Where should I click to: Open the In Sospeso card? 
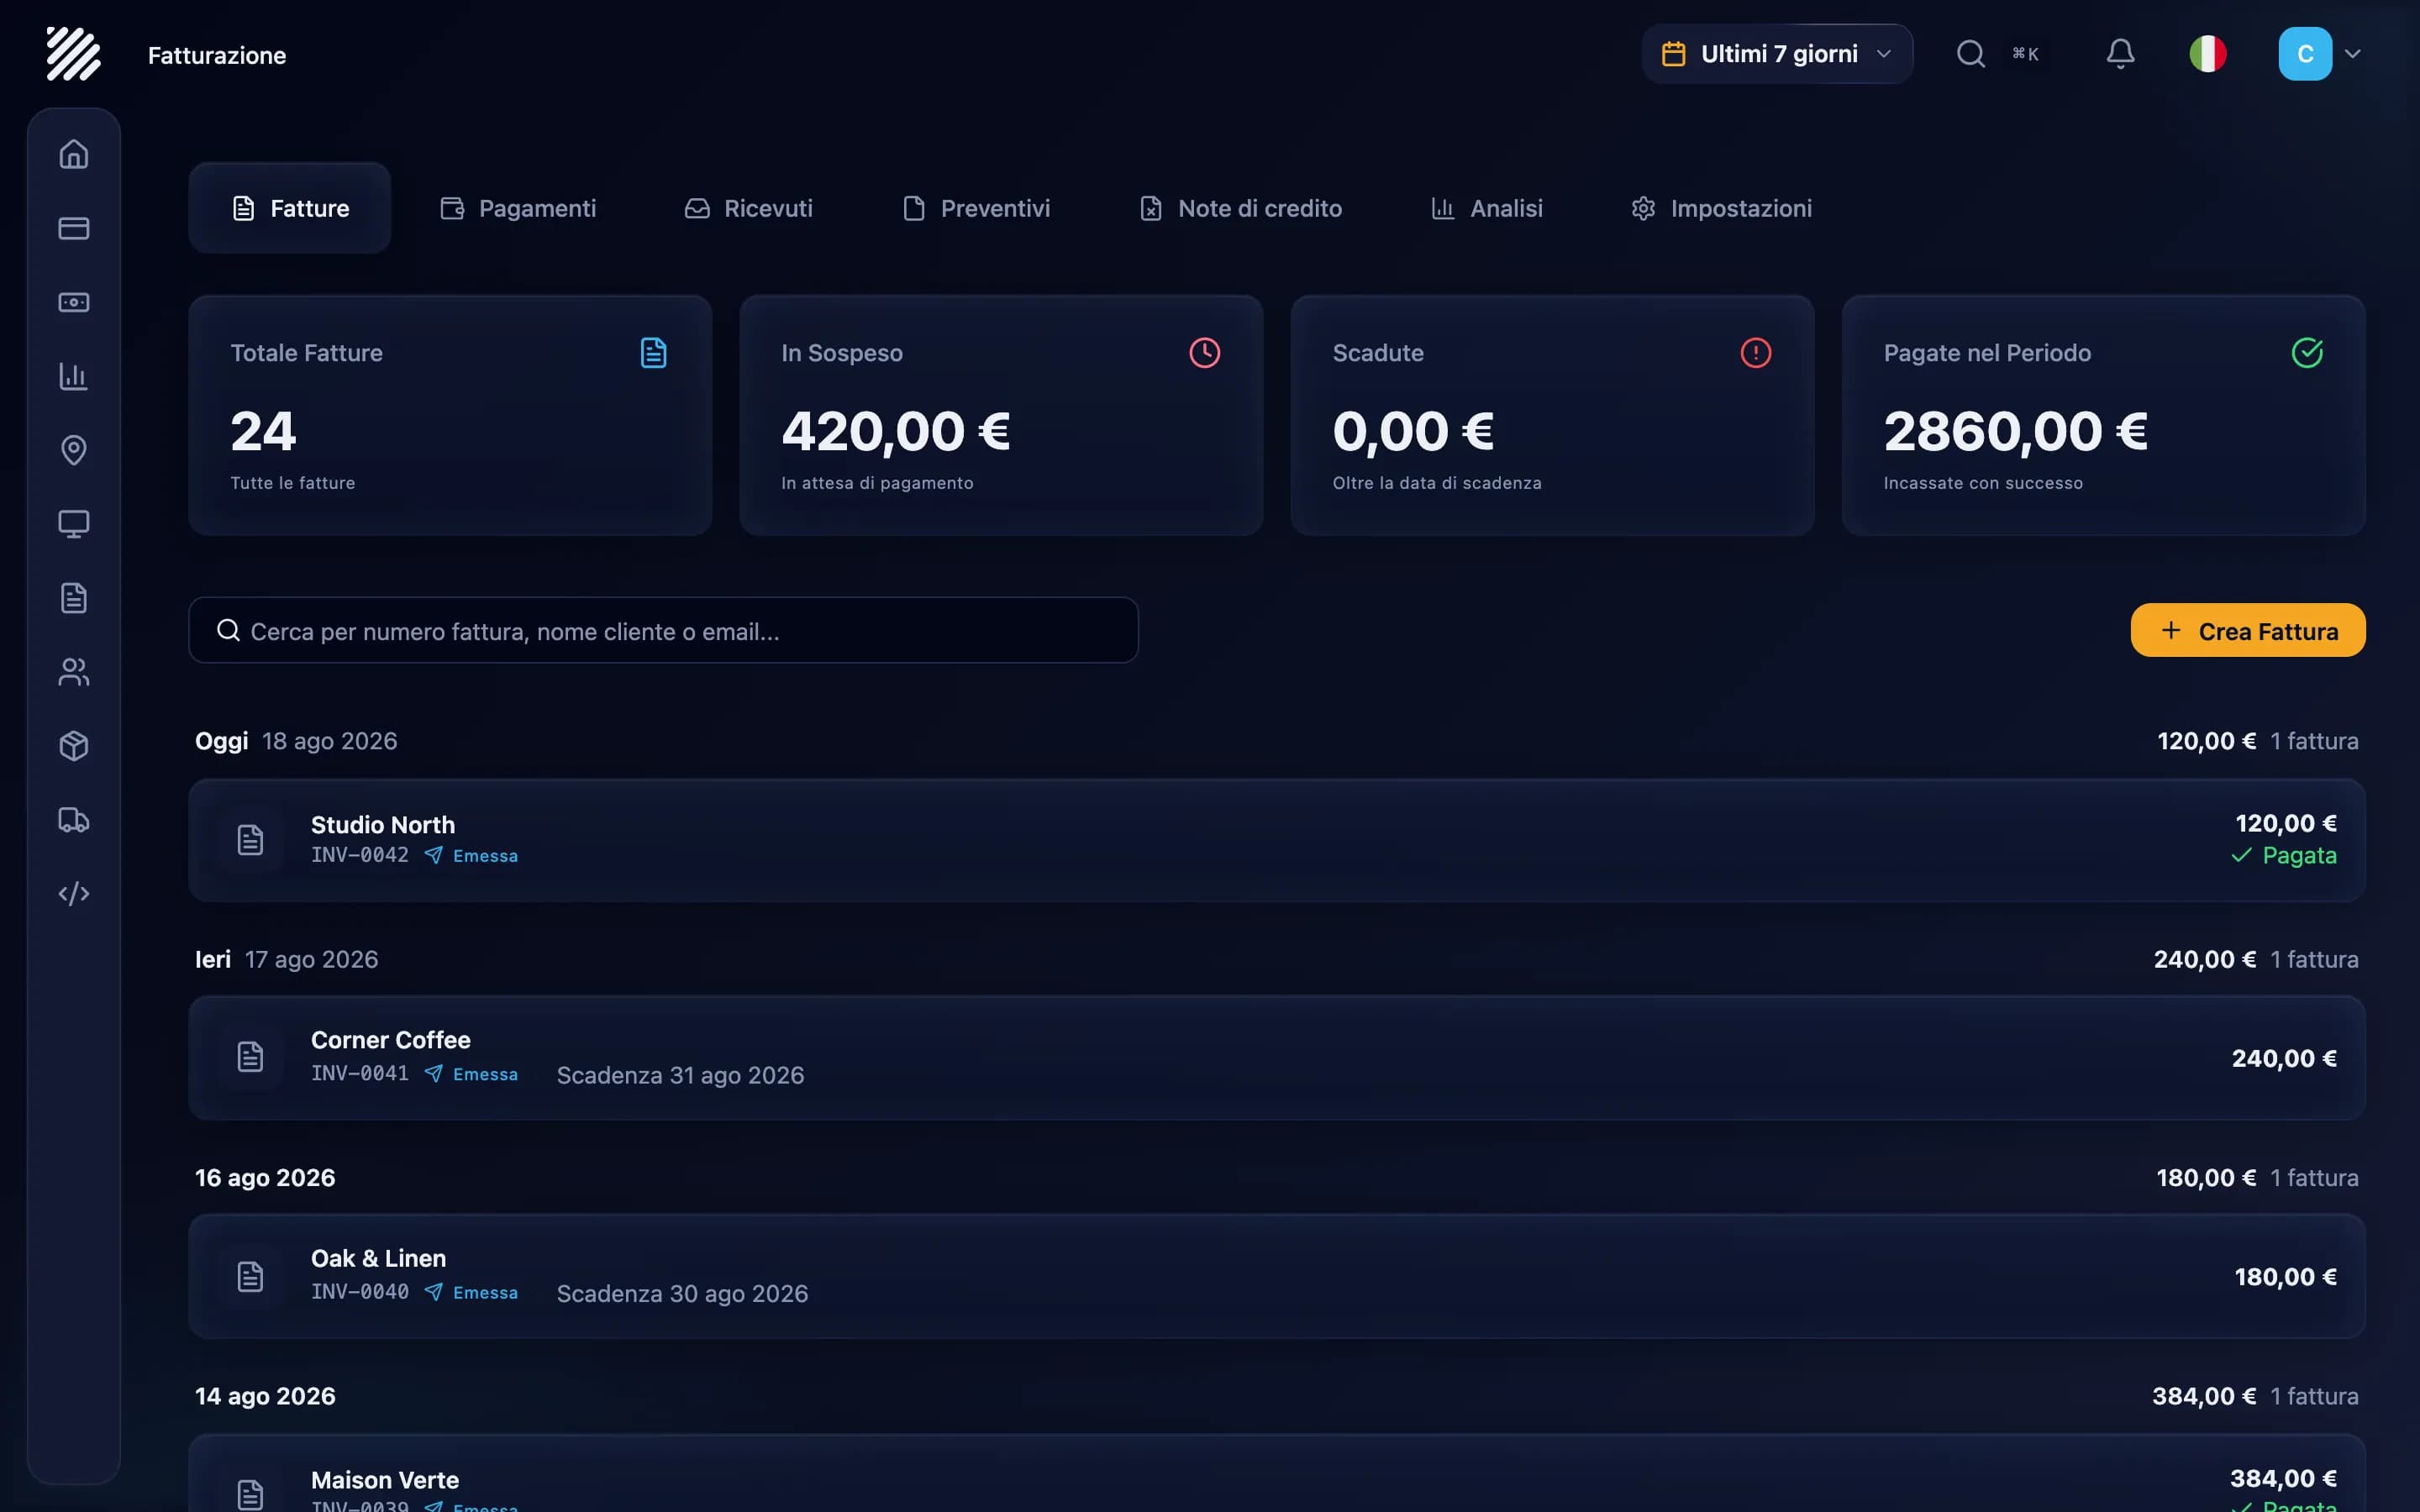coord(1001,415)
